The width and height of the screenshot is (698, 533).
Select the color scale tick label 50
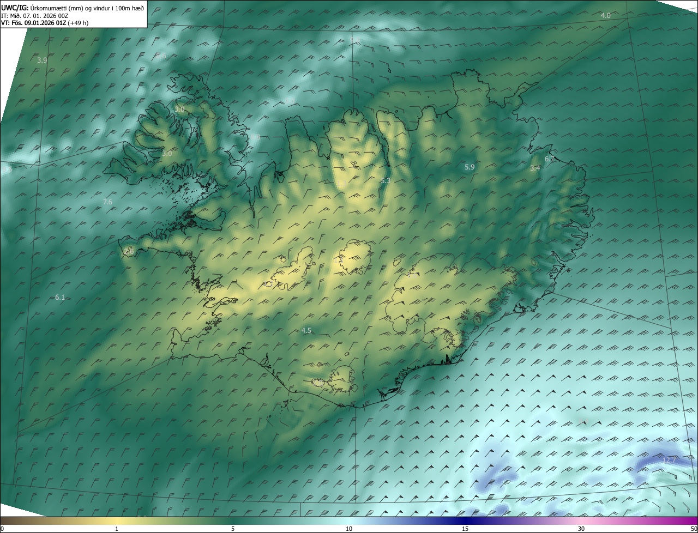[x=694, y=529]
